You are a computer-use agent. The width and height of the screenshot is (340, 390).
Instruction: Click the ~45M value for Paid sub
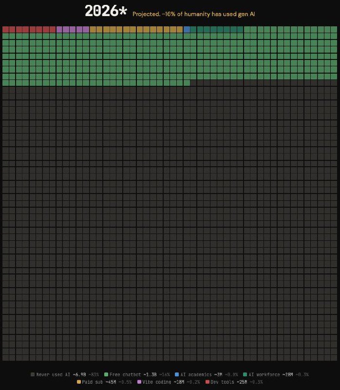[111, 382]
